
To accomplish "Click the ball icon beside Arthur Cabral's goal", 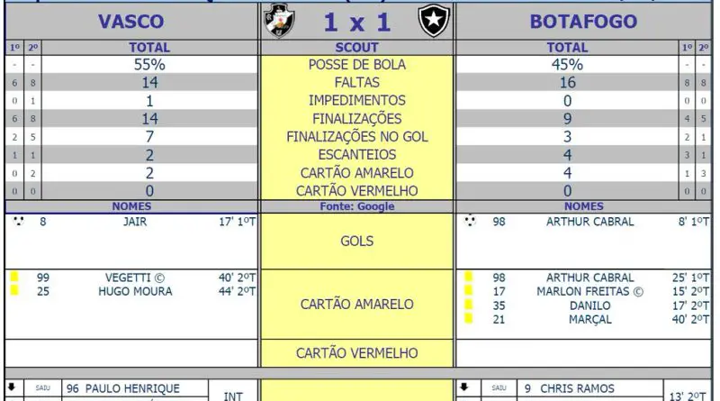I will (470, 221).
